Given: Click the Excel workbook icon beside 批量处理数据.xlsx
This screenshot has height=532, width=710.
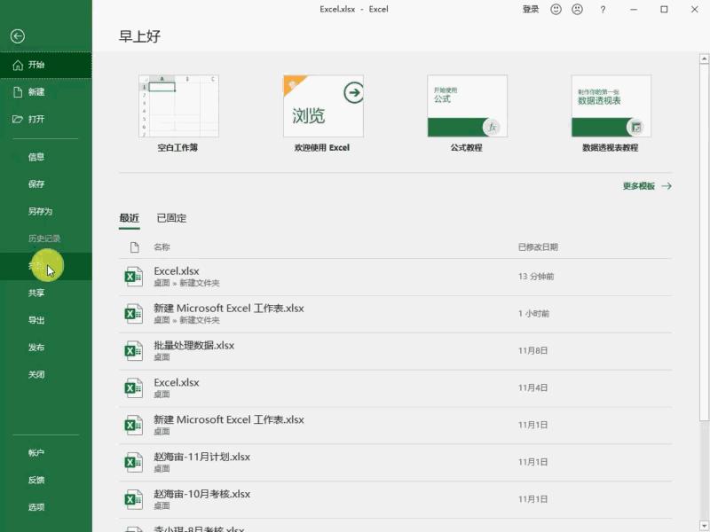Looking at the screenshot, I should [131, 350].
